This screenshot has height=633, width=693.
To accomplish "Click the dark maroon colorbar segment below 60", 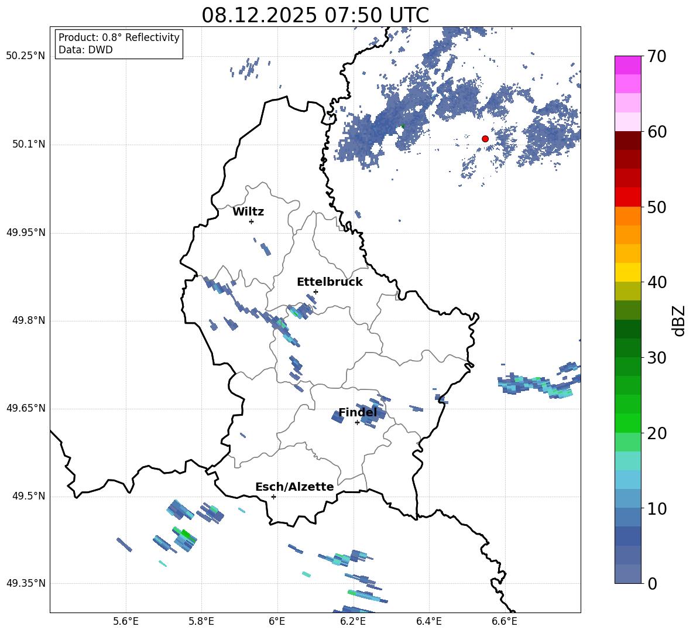I will pos(628,141).
